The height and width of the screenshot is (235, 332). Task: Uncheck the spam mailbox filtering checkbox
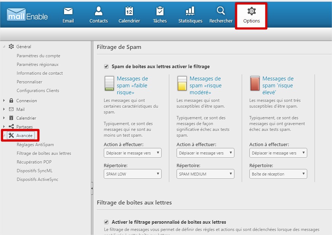106,66
